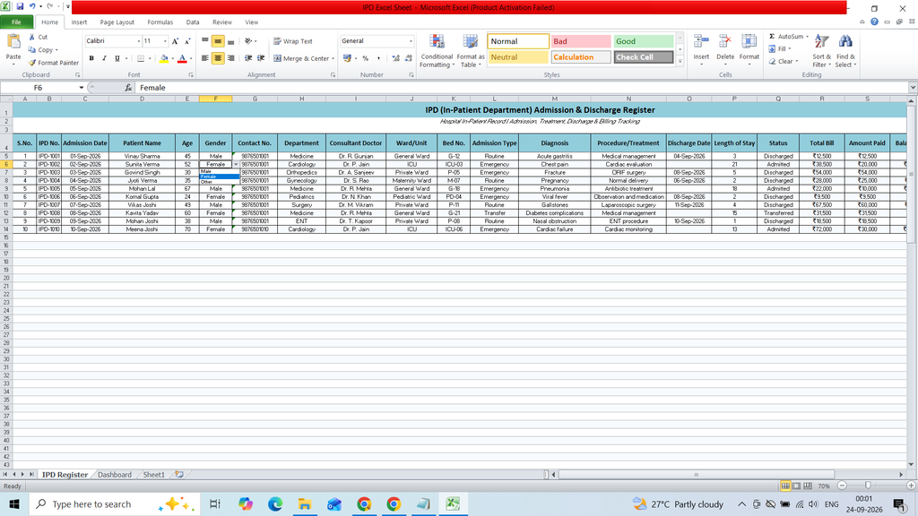Switch to the Insert ribbon tab
The image size is (918, 516).
79,22
